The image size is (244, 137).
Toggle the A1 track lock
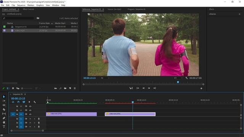tap(17, 119)
